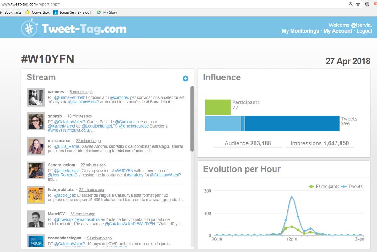Image resolution: width=377 pixels, height=252 pixels.
Task: Click the ManelGV username
Action: pos(57,214)
